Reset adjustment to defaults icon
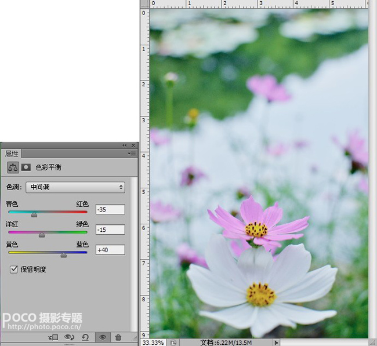377x346 pixels. tap(85, 337)
